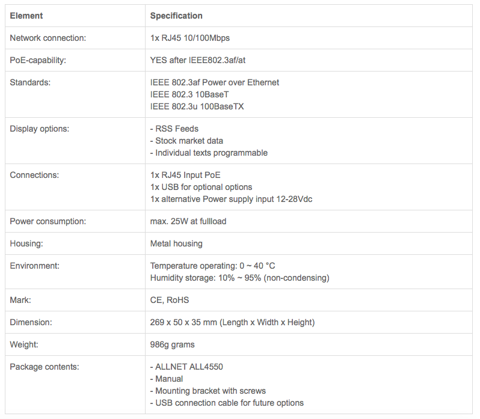Click the Temperature operating line
The height and width of the screenshot is (419, 480).
213,266
